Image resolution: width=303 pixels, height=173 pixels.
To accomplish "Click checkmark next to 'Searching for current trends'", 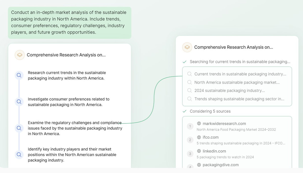I will coord(185,62).
